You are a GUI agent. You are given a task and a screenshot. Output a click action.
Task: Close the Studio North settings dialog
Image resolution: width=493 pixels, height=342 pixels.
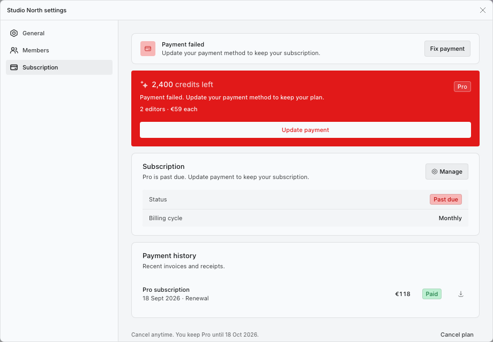pyautogui.click(x=483, y=10)
